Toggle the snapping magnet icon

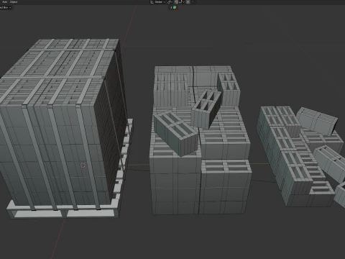click(x=176, y=2)
